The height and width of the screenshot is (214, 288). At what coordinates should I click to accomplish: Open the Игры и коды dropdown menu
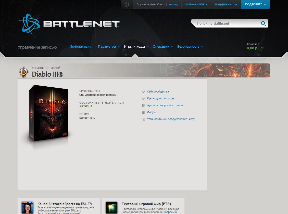136,47
